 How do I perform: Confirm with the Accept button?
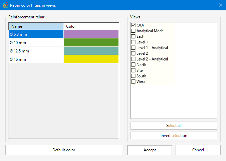point(150,150)
